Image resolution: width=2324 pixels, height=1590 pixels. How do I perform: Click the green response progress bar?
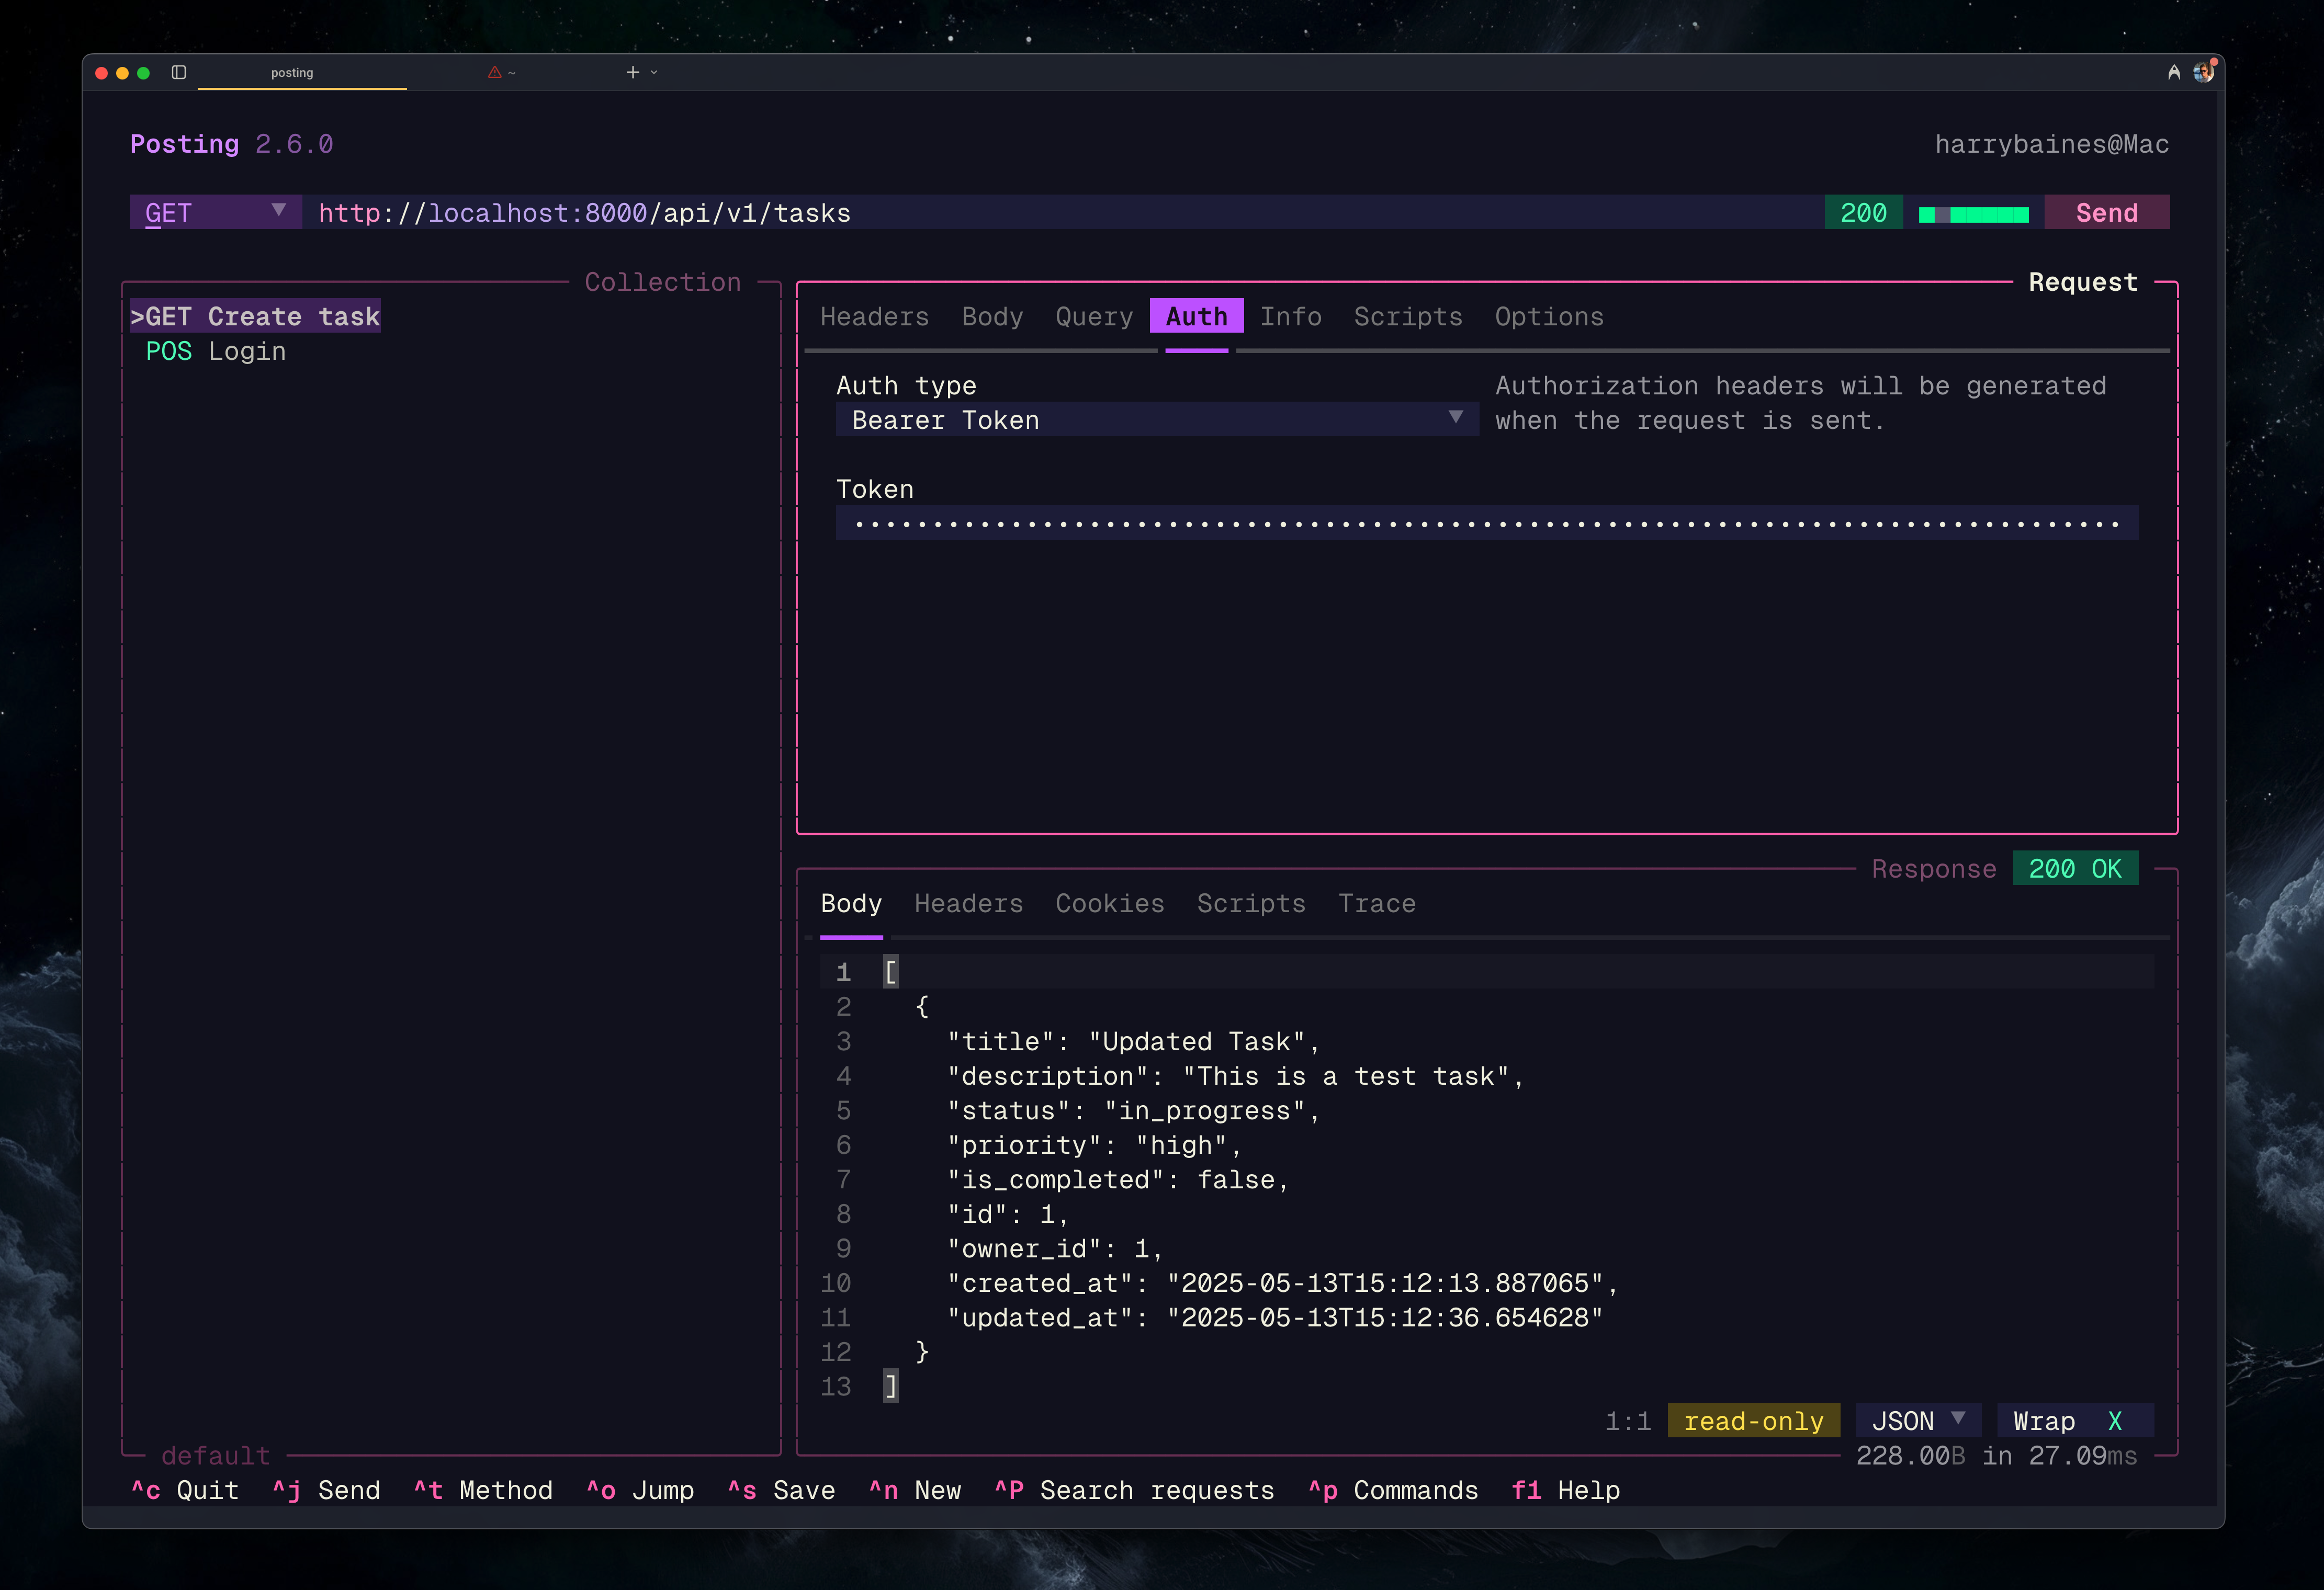(1973, 214)
